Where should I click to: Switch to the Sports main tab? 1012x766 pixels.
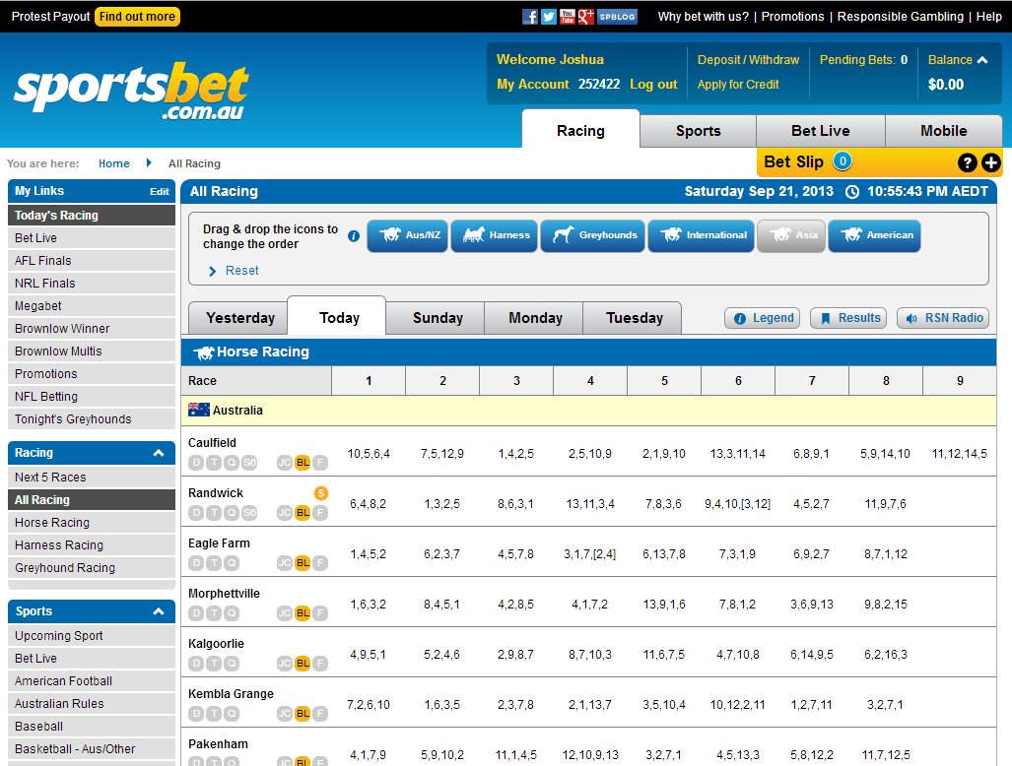pyautogui.click(x=699, y=131)
